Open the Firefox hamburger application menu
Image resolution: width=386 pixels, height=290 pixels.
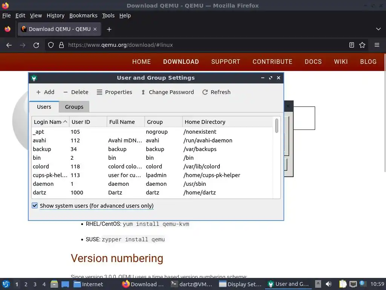coord(377,45)
